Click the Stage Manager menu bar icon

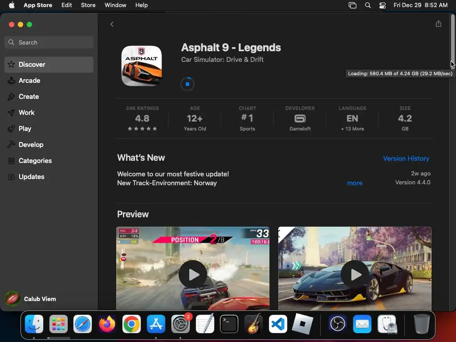coord(353,5)
